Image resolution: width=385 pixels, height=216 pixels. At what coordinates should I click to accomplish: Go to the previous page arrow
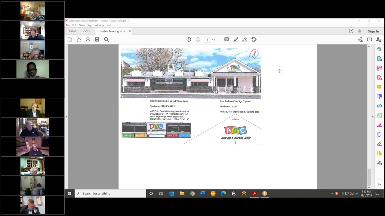[x=189, y=40]
